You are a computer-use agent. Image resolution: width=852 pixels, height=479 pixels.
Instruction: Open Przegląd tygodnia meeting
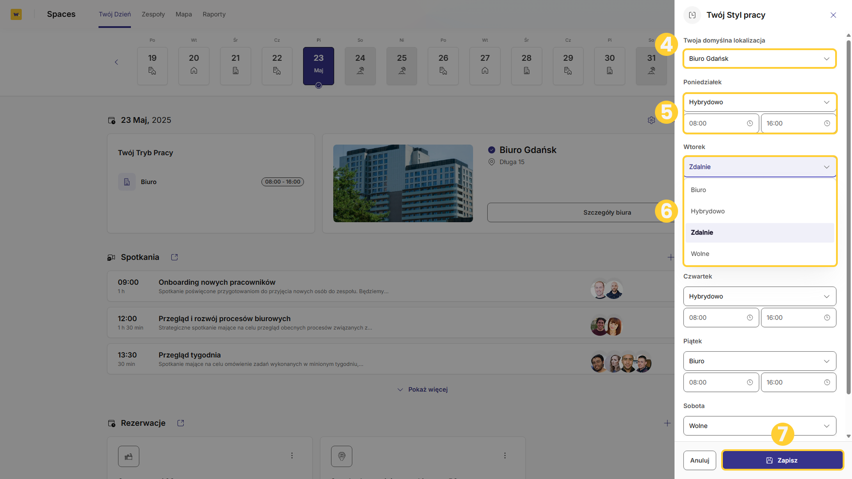coord(390,359)
